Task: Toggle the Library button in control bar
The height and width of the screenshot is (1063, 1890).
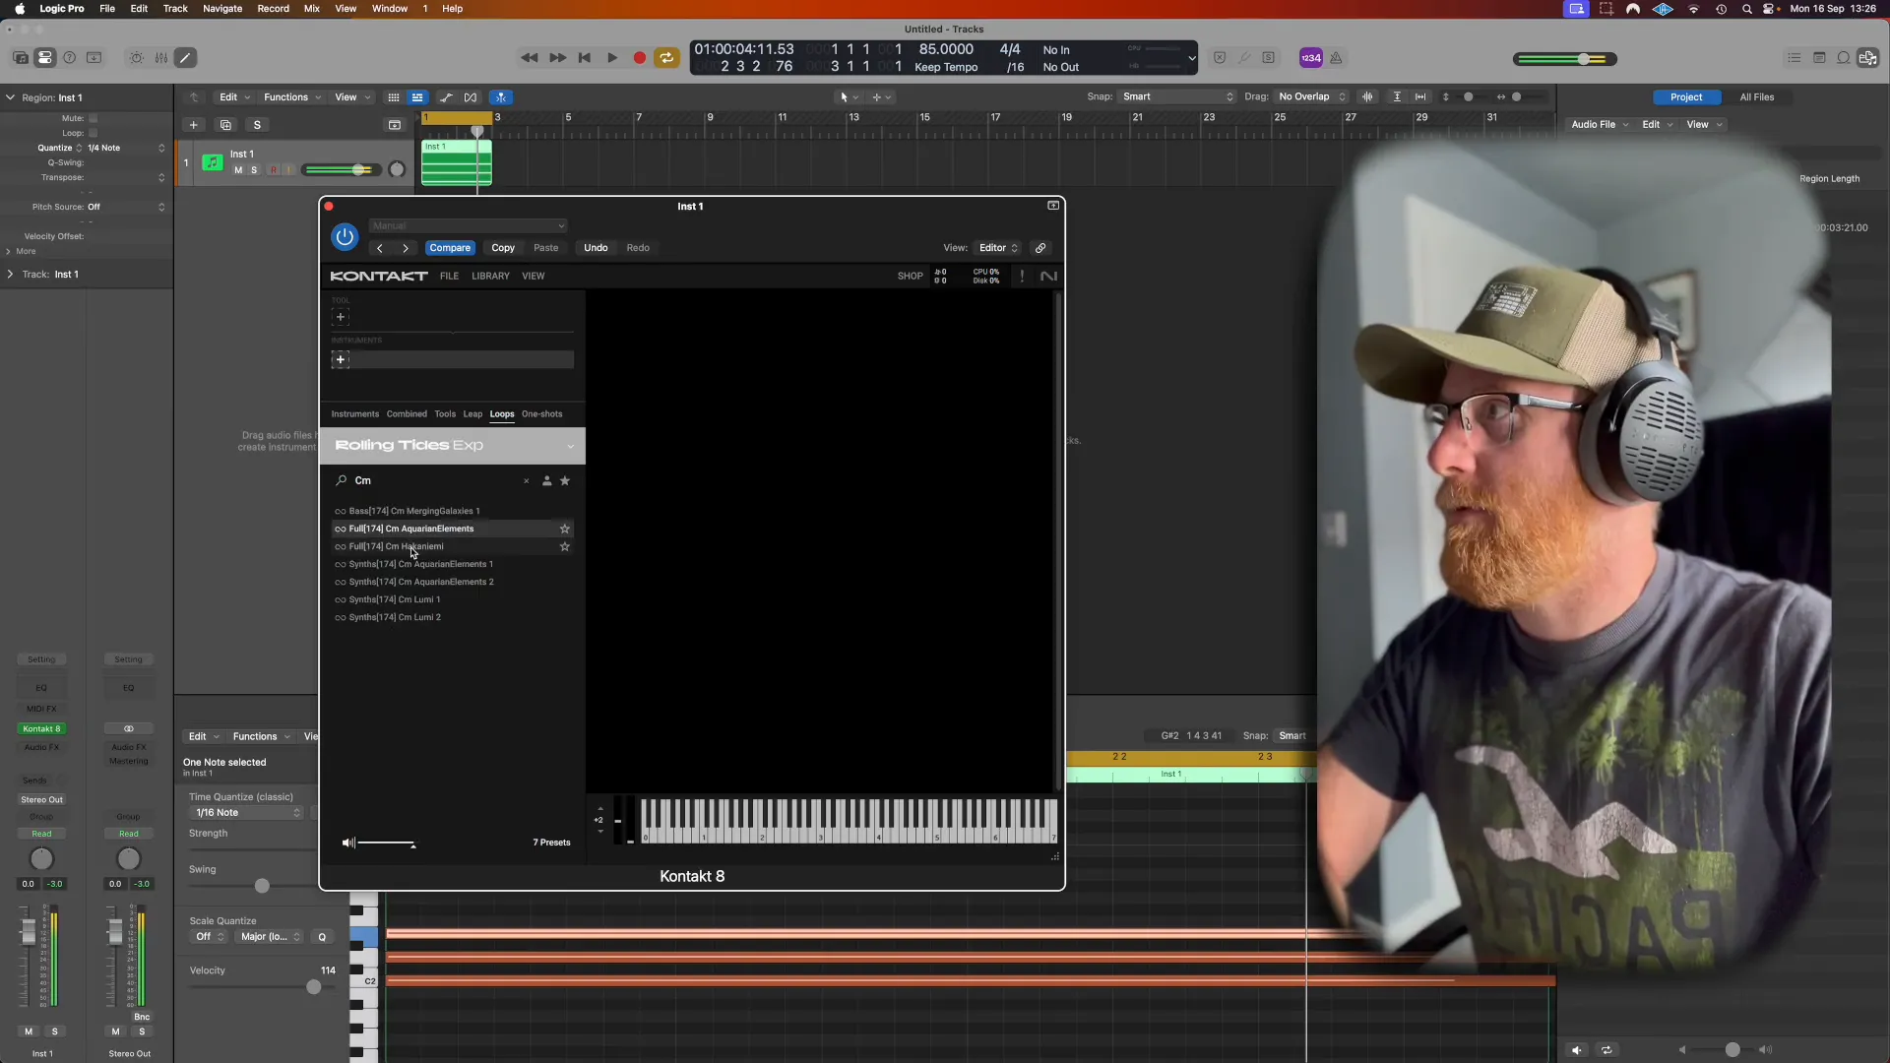Action: click(20, 58)
